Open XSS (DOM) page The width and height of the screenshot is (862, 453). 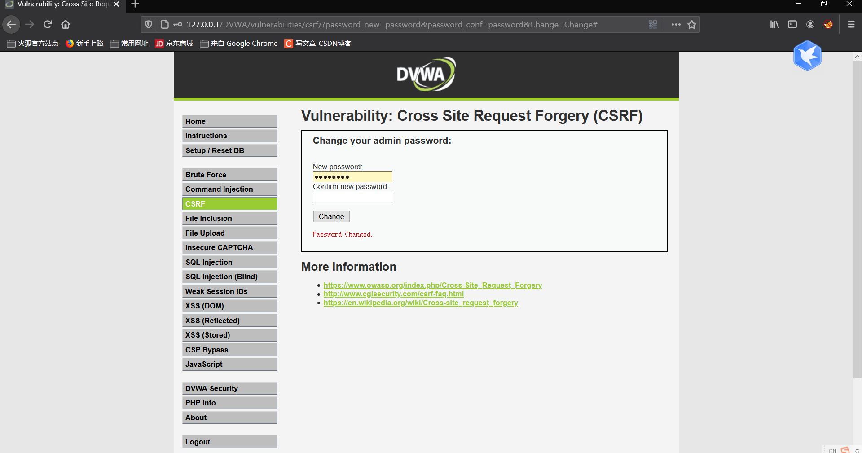coord(230,306)
